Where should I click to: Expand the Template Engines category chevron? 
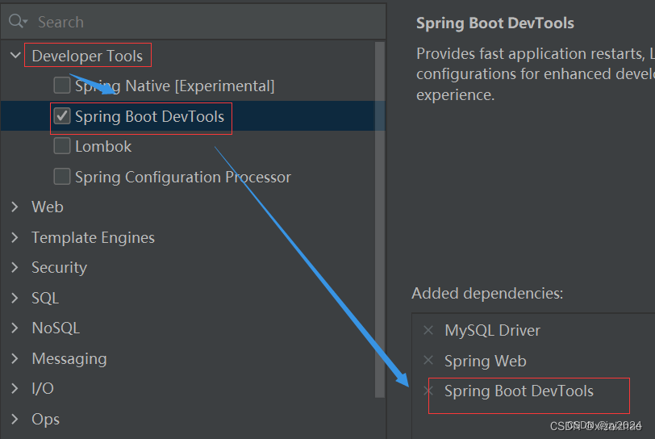tap(15, 237)
